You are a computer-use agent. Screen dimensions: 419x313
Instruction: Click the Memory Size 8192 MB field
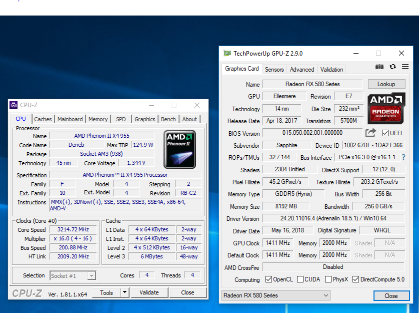[286, 206]
